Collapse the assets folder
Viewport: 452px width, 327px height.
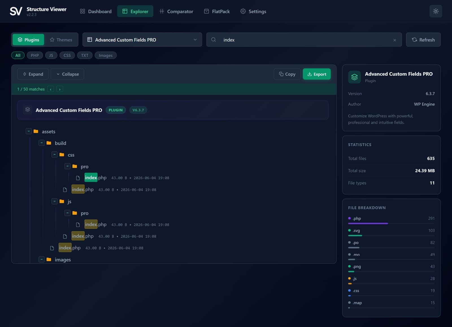29,131
